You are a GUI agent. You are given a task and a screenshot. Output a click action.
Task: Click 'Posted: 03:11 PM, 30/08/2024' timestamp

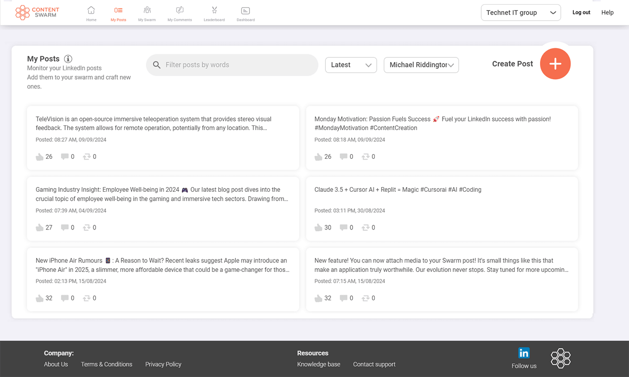click(350, 211)
